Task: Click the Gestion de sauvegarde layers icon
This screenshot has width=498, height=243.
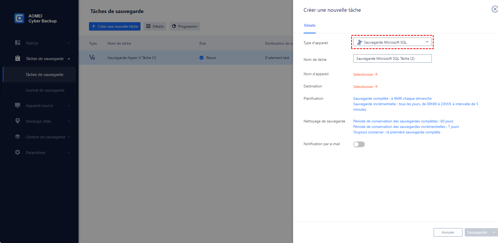Action: tap(18, 137)
